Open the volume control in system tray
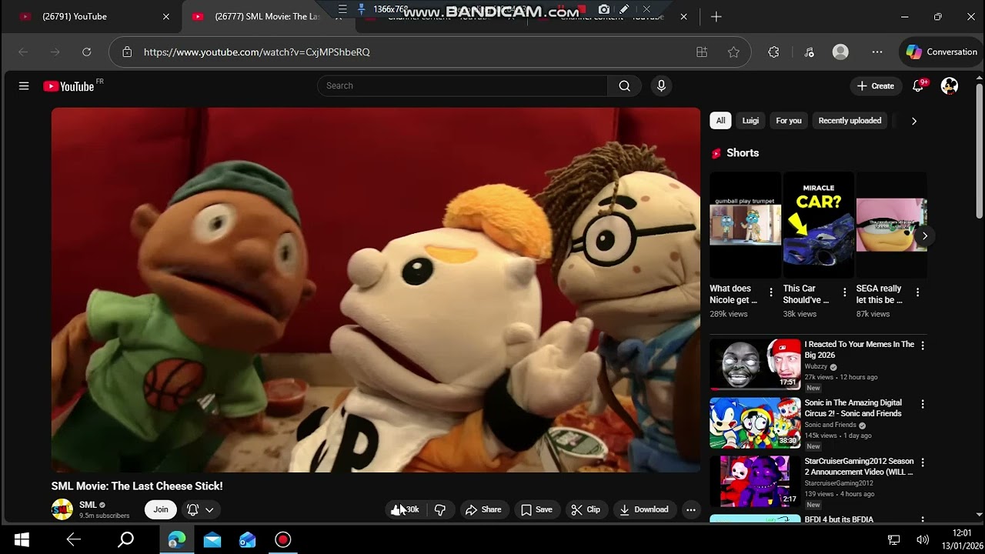Screen dimensions: 985x554 (x=923, y=539)
